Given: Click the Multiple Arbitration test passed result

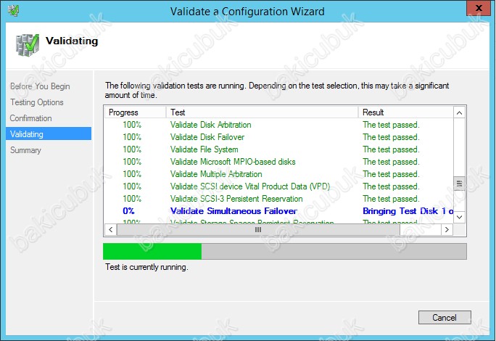Looking at the screenshot, I should point(391,174).
